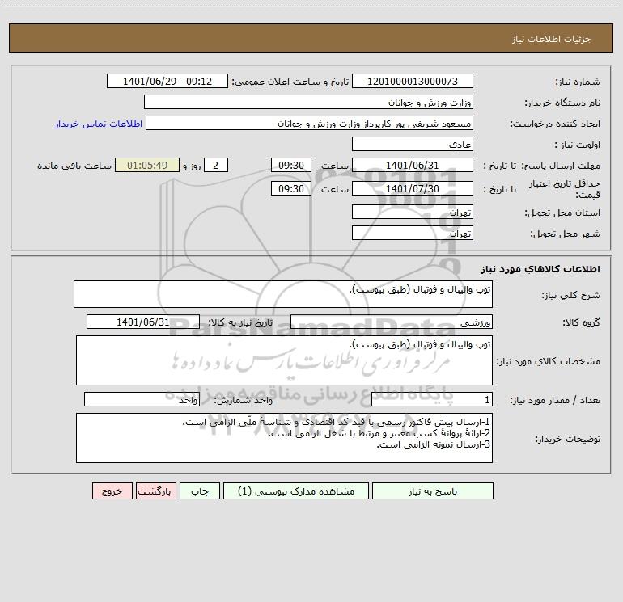Click the goods need date 1401/06/31 field
The height and width of the screenshot is (602, 623).
click(143, 322)
